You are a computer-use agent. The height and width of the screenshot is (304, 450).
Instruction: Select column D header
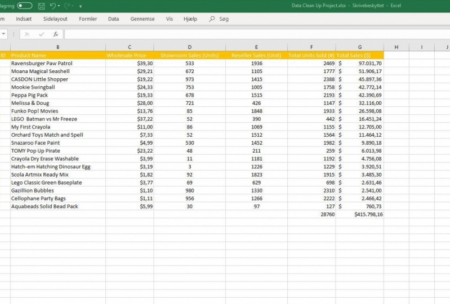coord(190,47)
